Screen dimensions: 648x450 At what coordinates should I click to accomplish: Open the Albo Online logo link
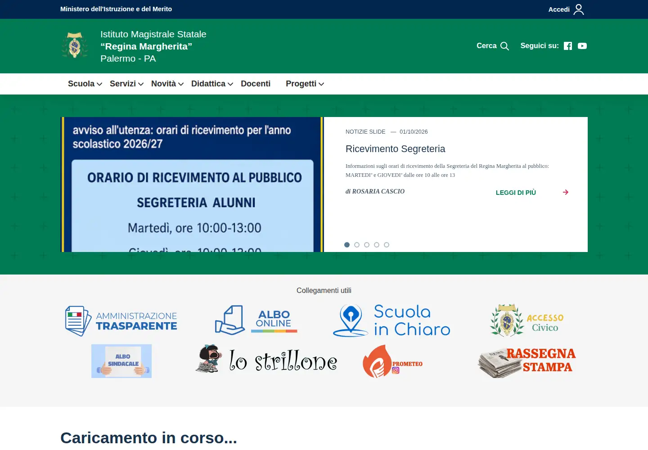point(256,320)
